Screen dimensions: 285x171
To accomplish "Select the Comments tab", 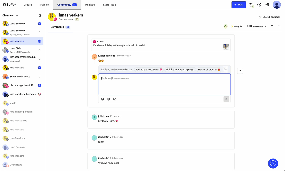I will (60, 27).
